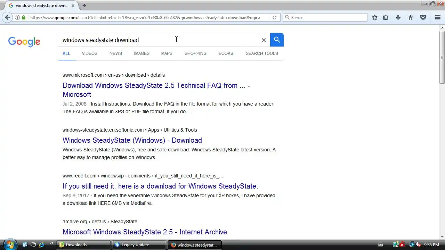The width and height of the screenshot is (445, 250).
Task: Open the Search Tools options
Action: coord(262,53)
